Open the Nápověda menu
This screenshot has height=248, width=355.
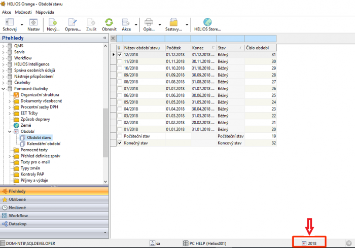tap(45, 12)
